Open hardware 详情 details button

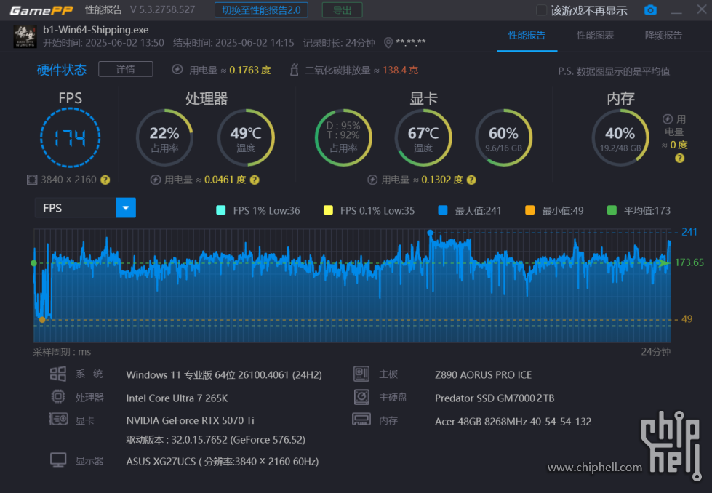125,70
